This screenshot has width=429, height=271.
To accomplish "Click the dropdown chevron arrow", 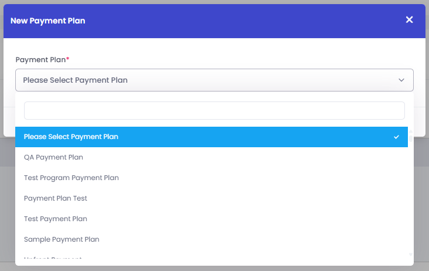I will coord(401,80).
